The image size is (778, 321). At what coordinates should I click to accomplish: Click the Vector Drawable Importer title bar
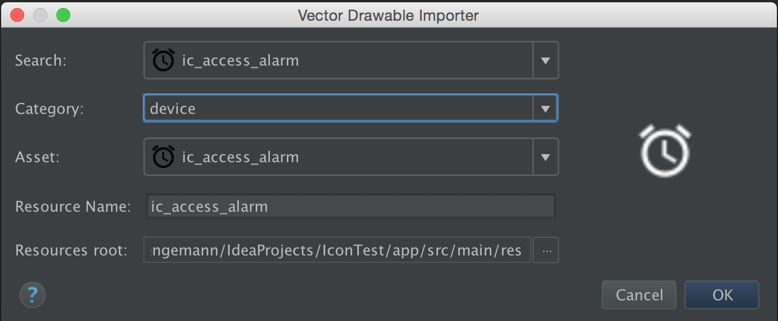(x=388, y=15)
